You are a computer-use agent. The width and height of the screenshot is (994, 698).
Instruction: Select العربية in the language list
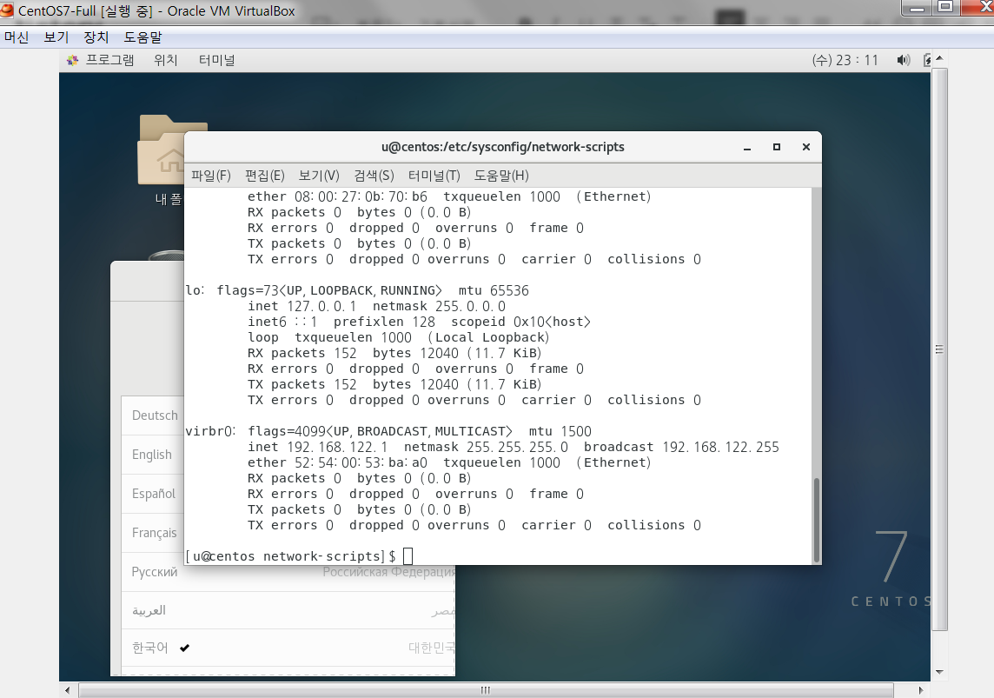[x=288, y=610]
